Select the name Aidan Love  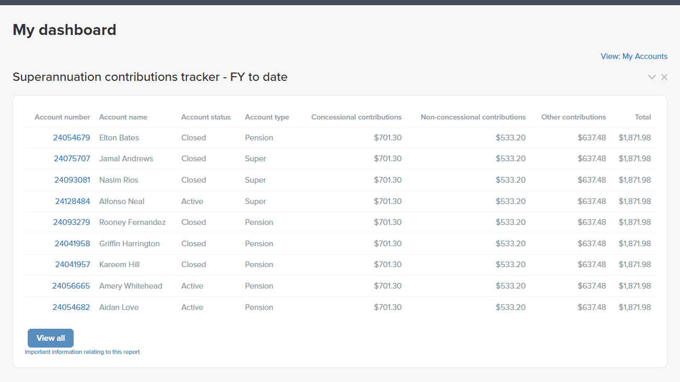tap(119, 307)
